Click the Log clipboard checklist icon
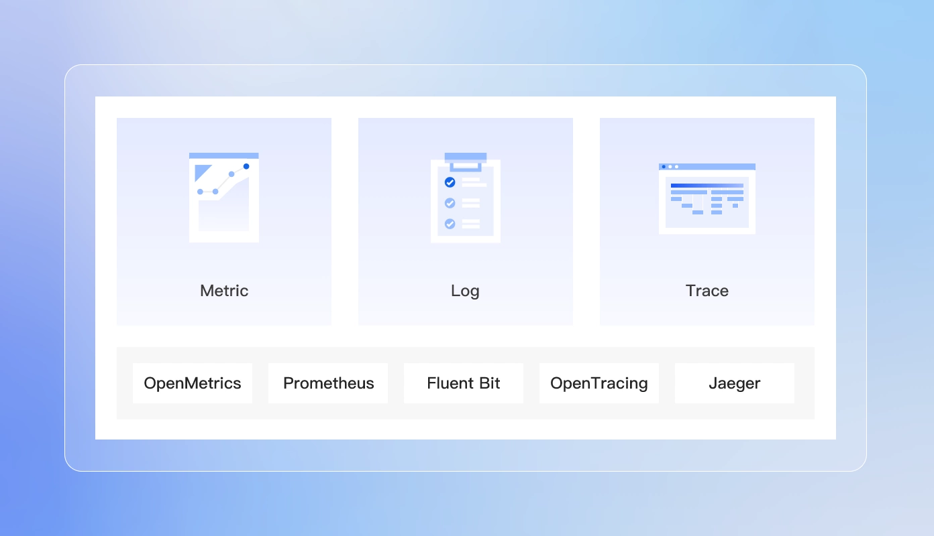Image resolution: width=934 pixels, height=536 pixels. pyautogui.click(x=466, y=198)
